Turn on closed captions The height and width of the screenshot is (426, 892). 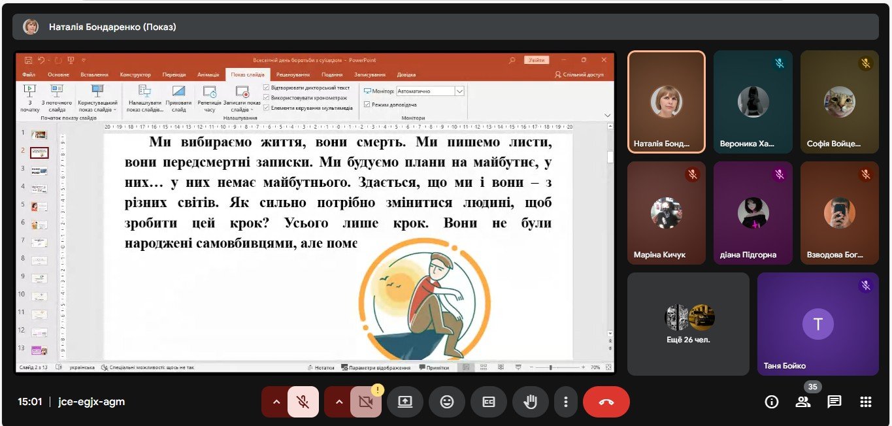pos(489,402)
